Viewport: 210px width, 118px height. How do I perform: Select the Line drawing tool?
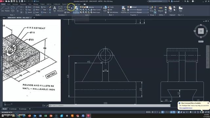tap(2, 9)
